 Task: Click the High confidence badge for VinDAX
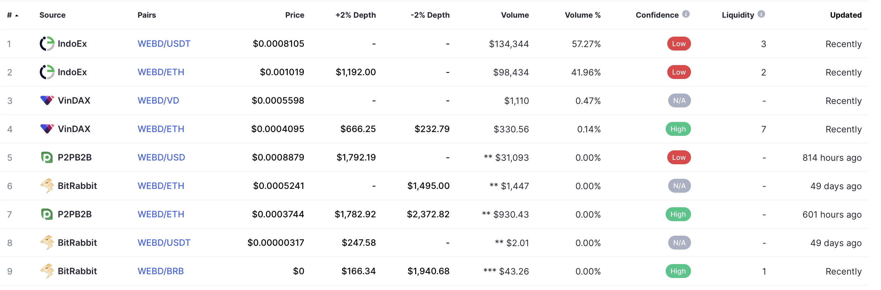point(678,129)
